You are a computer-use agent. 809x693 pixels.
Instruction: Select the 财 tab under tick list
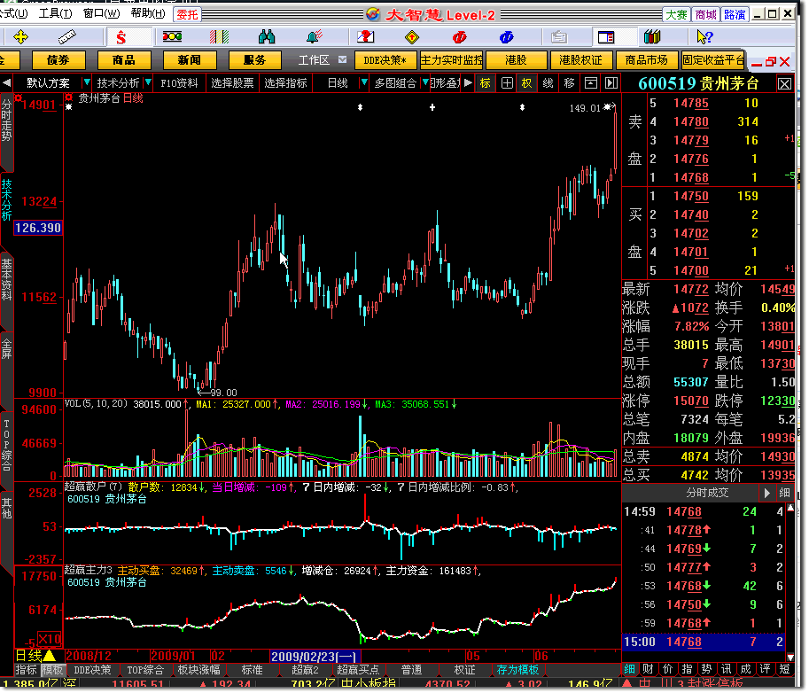tap(648, 669)
